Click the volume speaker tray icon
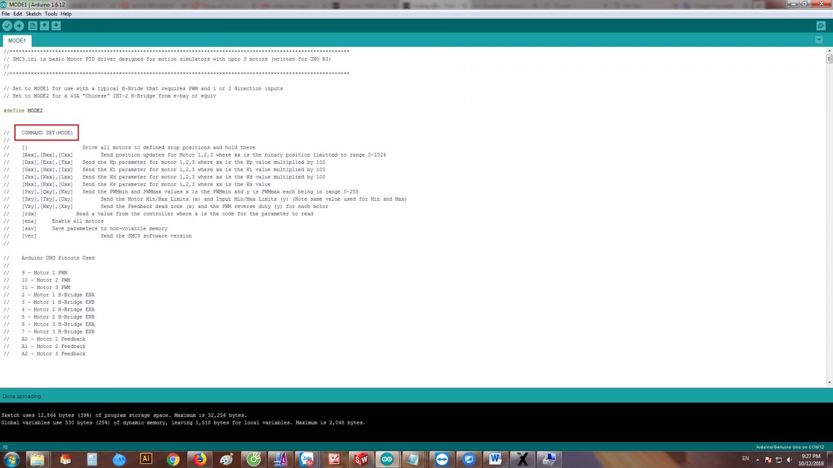Viewport: 833px width, 468px height. pos(789,460)
